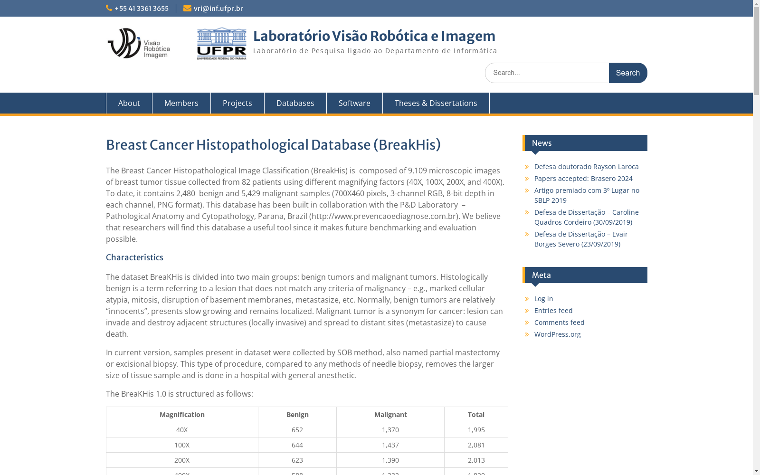The image size is (760, 475).
Task: Click the site title Laboratório Visão Robótica
Action: [x=374, y=36]
